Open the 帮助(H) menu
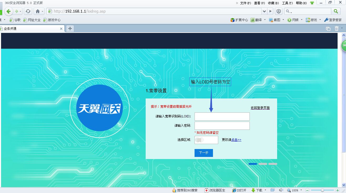Viewport: 346px width, 193px height. pos(301,3)
